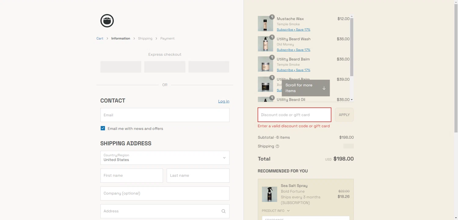
Task: Click the Sea Salt Spray product image
Action: tap(270, 194)
